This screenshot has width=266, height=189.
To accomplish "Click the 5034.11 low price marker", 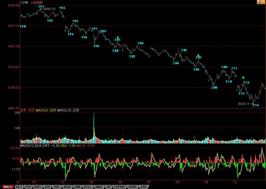I will pyautogui.click(x=244, y=104).
